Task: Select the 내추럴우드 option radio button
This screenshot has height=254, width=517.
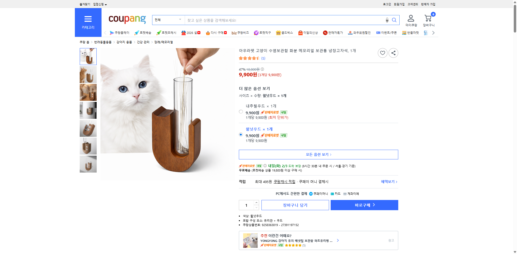Action: point(241,111)
